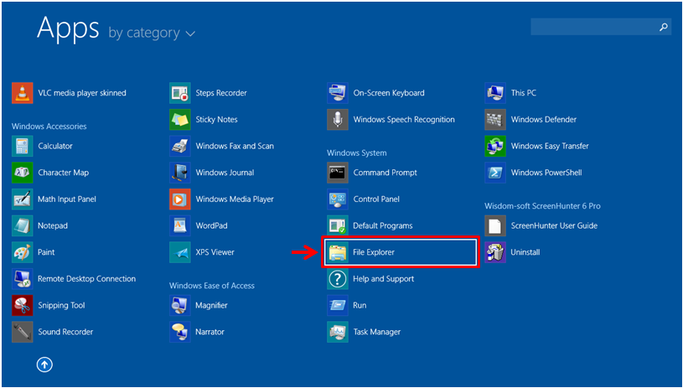Open the WordPad icon
This screenshot has height=388, width=683.
(180, 225)
